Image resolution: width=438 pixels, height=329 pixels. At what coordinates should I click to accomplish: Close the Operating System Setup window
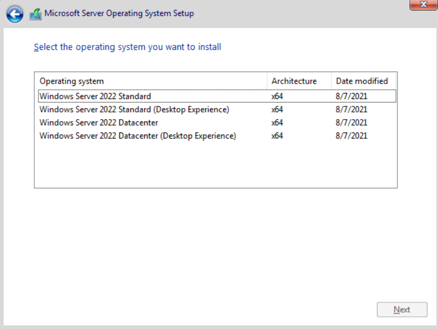coord(423,5)
